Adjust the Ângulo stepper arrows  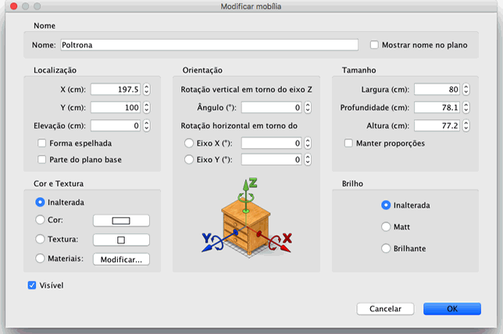point(307,108)
